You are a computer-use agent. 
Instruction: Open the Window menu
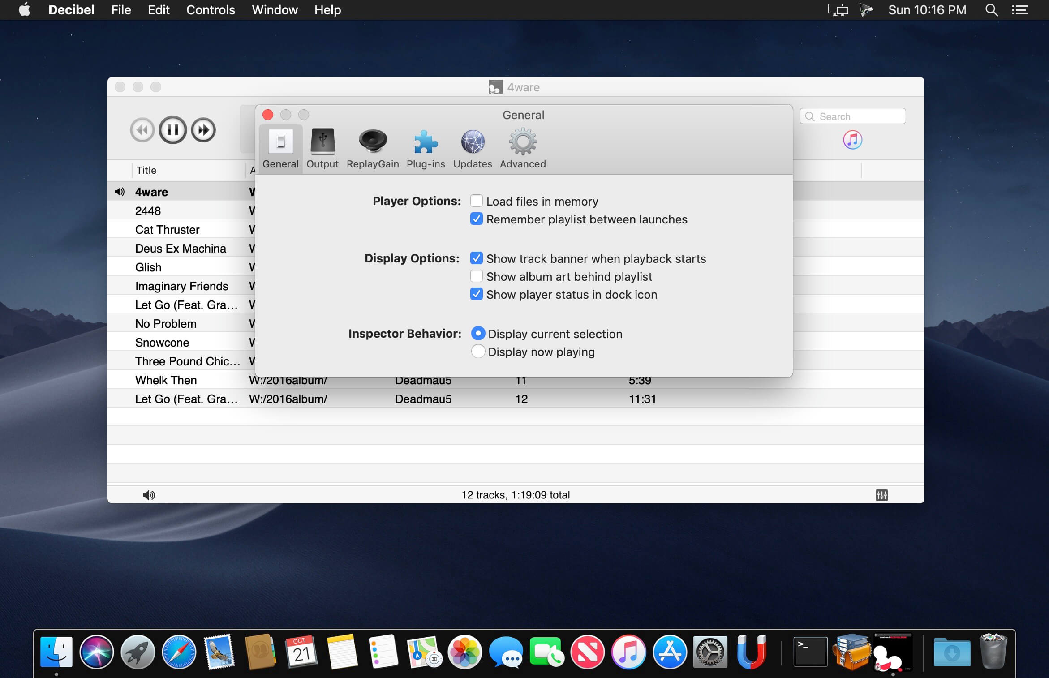coord(275,10)
